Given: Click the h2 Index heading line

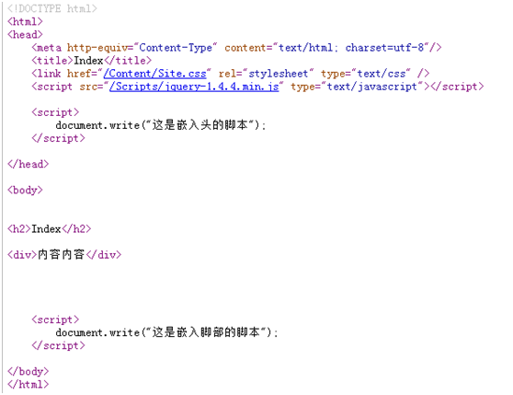Looking at the screenshot, I should pos(49,229).
